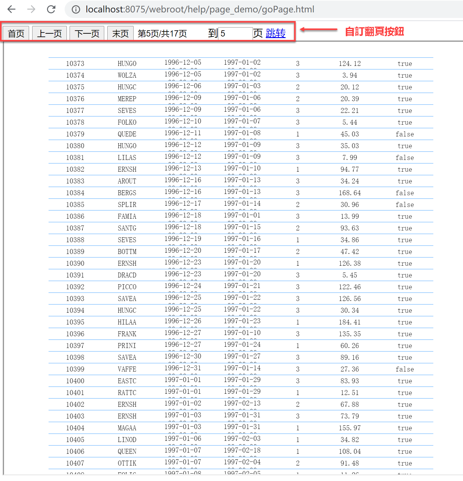Viewport: 463px width, 481px height.
Task: Click customer cell FRANK
Action: [x=127, y=334]
